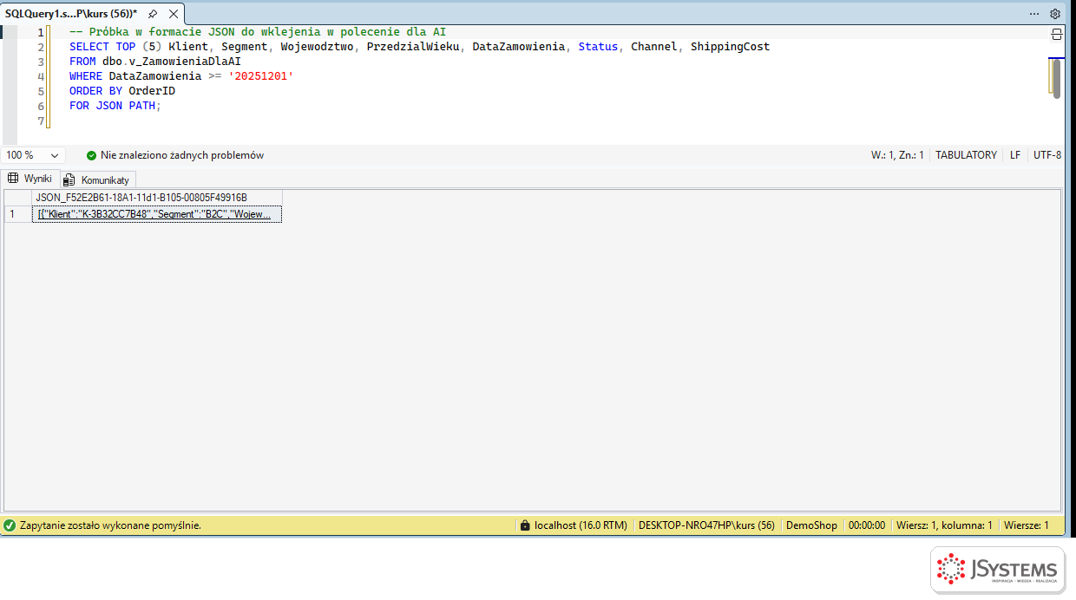Click localhost (16.0 RTM) in status bar
Image resolution: width=1076 pixels, height=600 pixels.
[x=581, y=525]
